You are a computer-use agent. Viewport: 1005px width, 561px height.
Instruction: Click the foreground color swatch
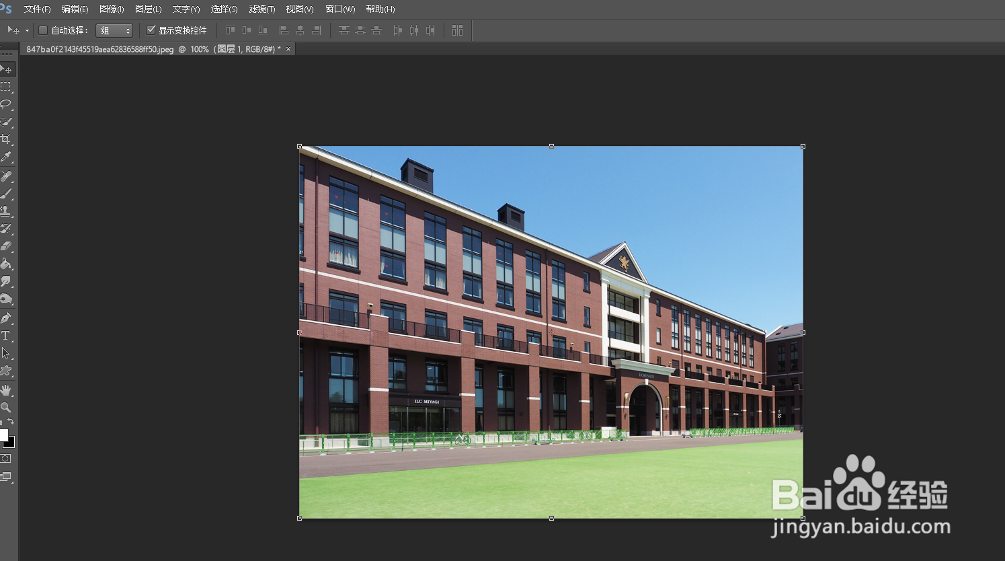point(3,435)
